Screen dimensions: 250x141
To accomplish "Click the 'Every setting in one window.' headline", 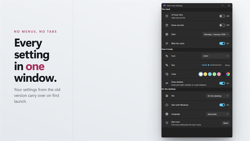I will [x=35, y=60].
